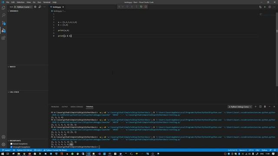Select the Terminal panel tab
Viewport: 278px width, 156px height.
click(x=89, y=107)
